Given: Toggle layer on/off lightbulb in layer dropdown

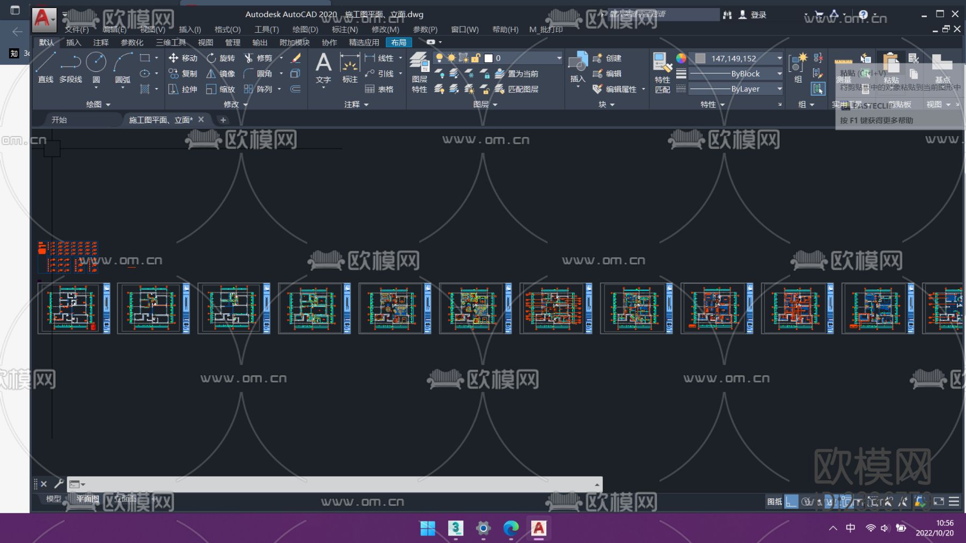Looking at the screenshot, I should pos(440,58).
